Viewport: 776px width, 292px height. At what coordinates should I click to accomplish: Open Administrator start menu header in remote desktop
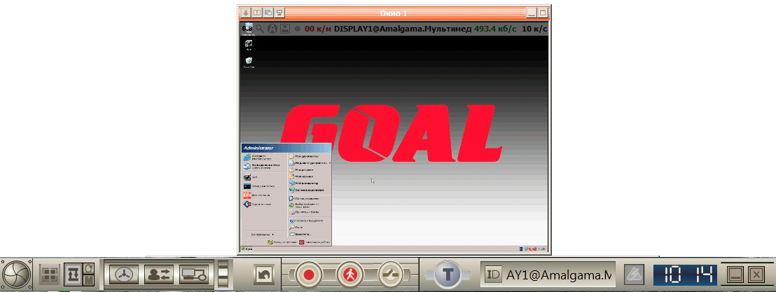[286, 148]
